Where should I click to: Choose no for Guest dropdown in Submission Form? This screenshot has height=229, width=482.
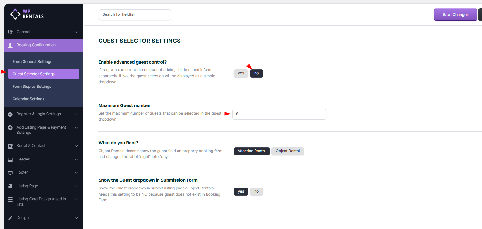tap(256, 192)
